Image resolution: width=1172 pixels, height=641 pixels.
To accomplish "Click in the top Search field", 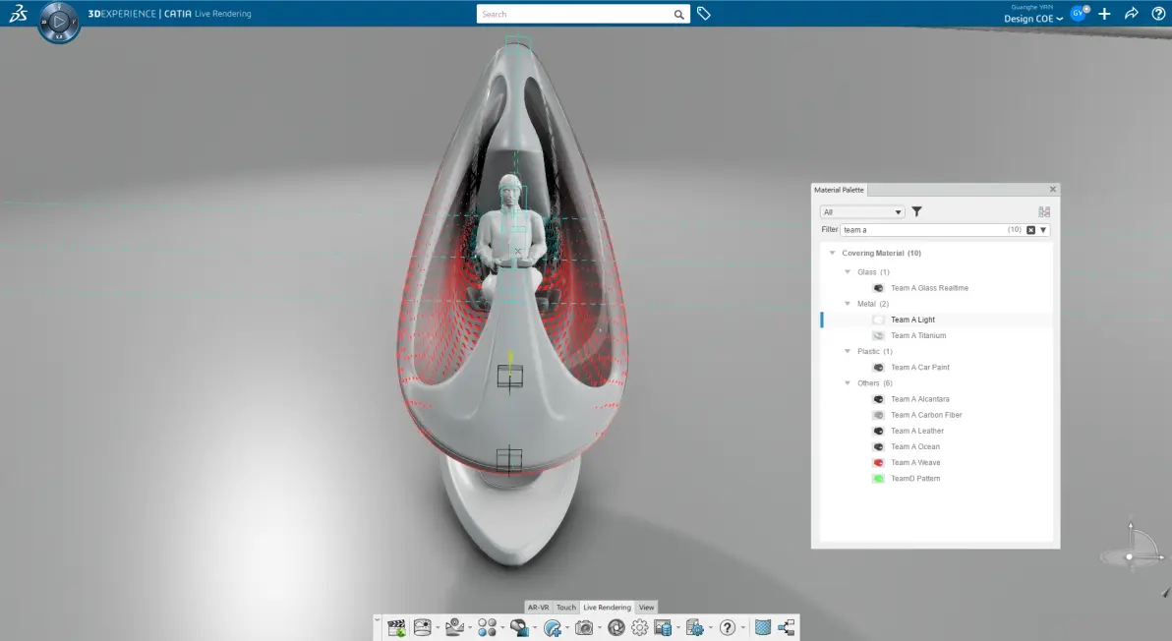I will point(575,14).
